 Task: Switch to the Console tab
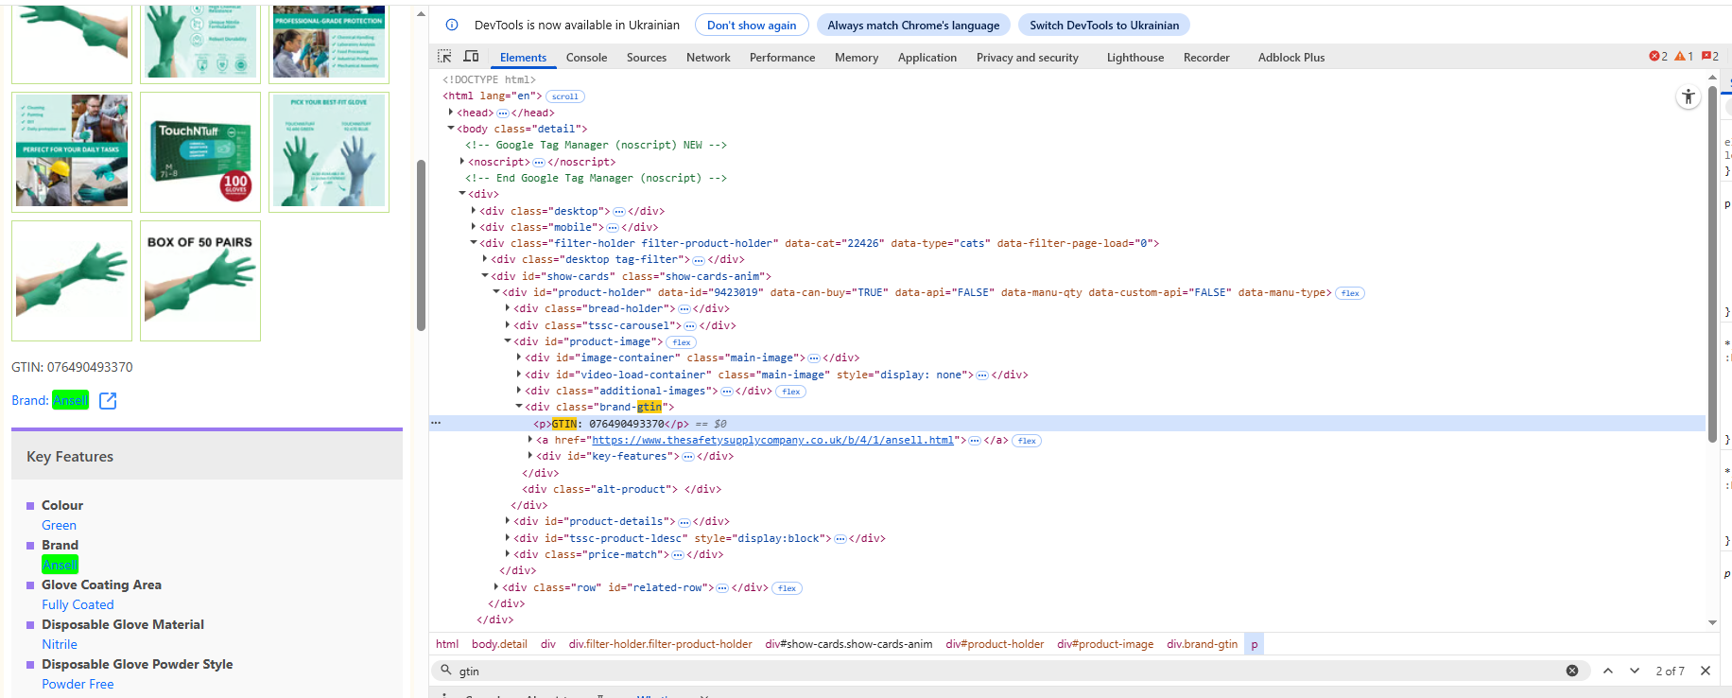(x=586, y=58)
